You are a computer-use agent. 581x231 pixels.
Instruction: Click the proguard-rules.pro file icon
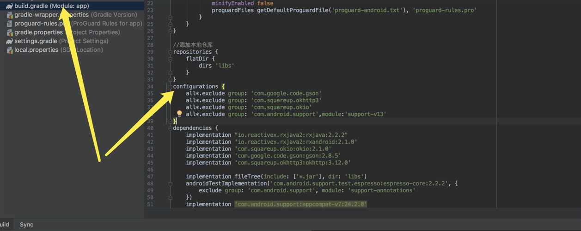click(10, 24)
